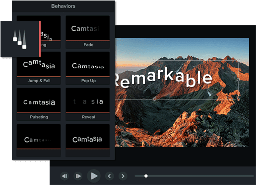Jump to previous marker with left chevron
The height and width of the screenshot is (185, 256).
[x=110, y=176]
